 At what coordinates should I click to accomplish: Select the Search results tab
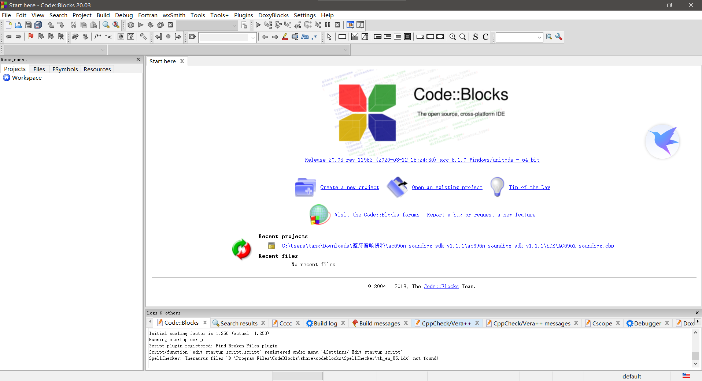tap(239, 323)
